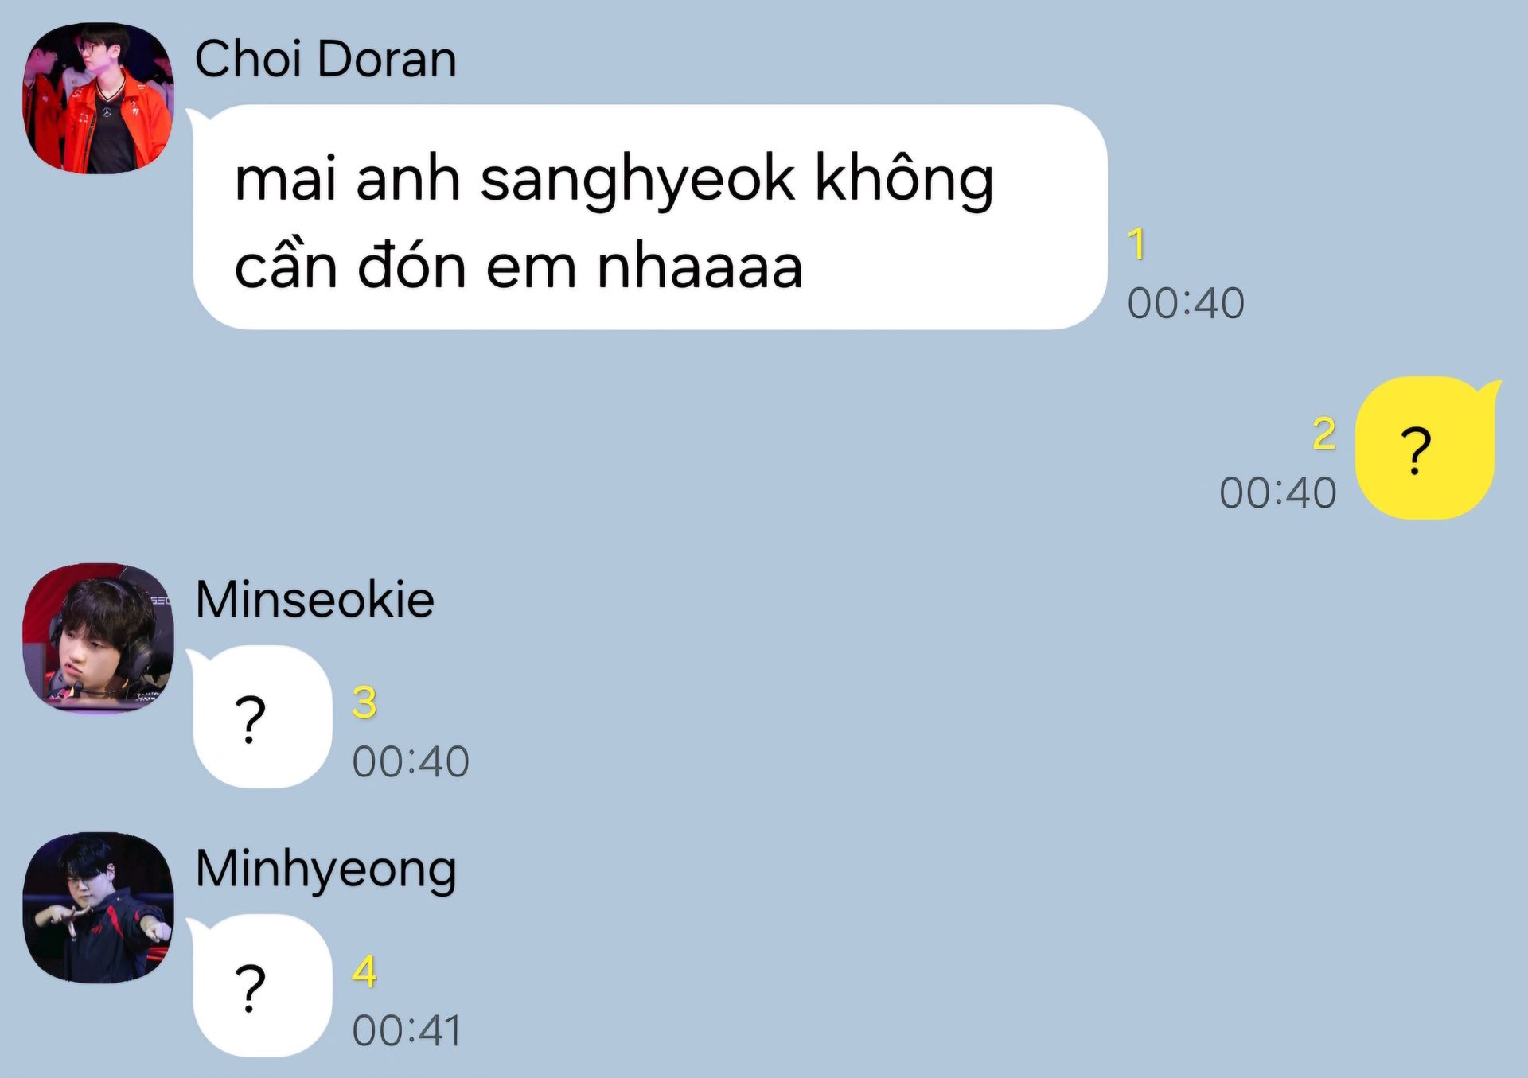The image size is (1528, 1078).
Task: Click the 00:40 timestamp under Minseokie
Action: click(411, 761)
